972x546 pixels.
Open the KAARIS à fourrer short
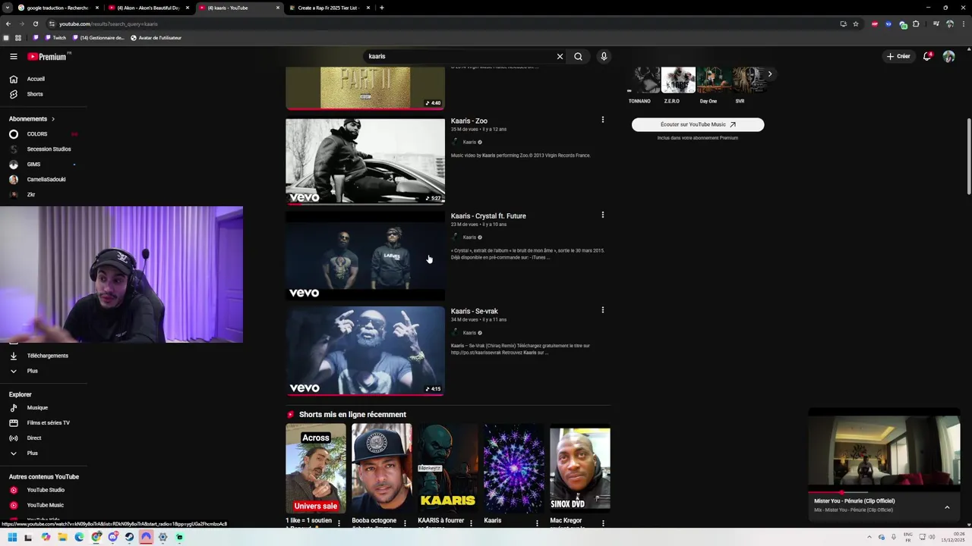click(448, 469)
